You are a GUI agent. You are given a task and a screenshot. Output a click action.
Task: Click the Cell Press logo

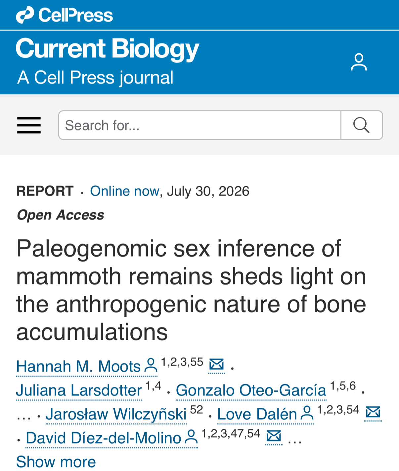tap(65, 15)
